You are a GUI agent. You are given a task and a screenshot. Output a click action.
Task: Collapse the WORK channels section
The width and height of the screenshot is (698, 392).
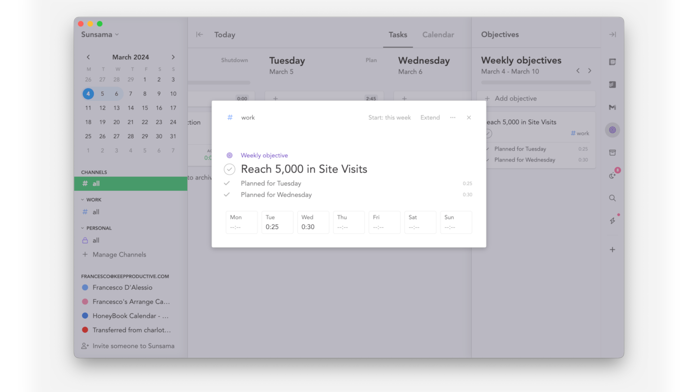pos(82,200)
